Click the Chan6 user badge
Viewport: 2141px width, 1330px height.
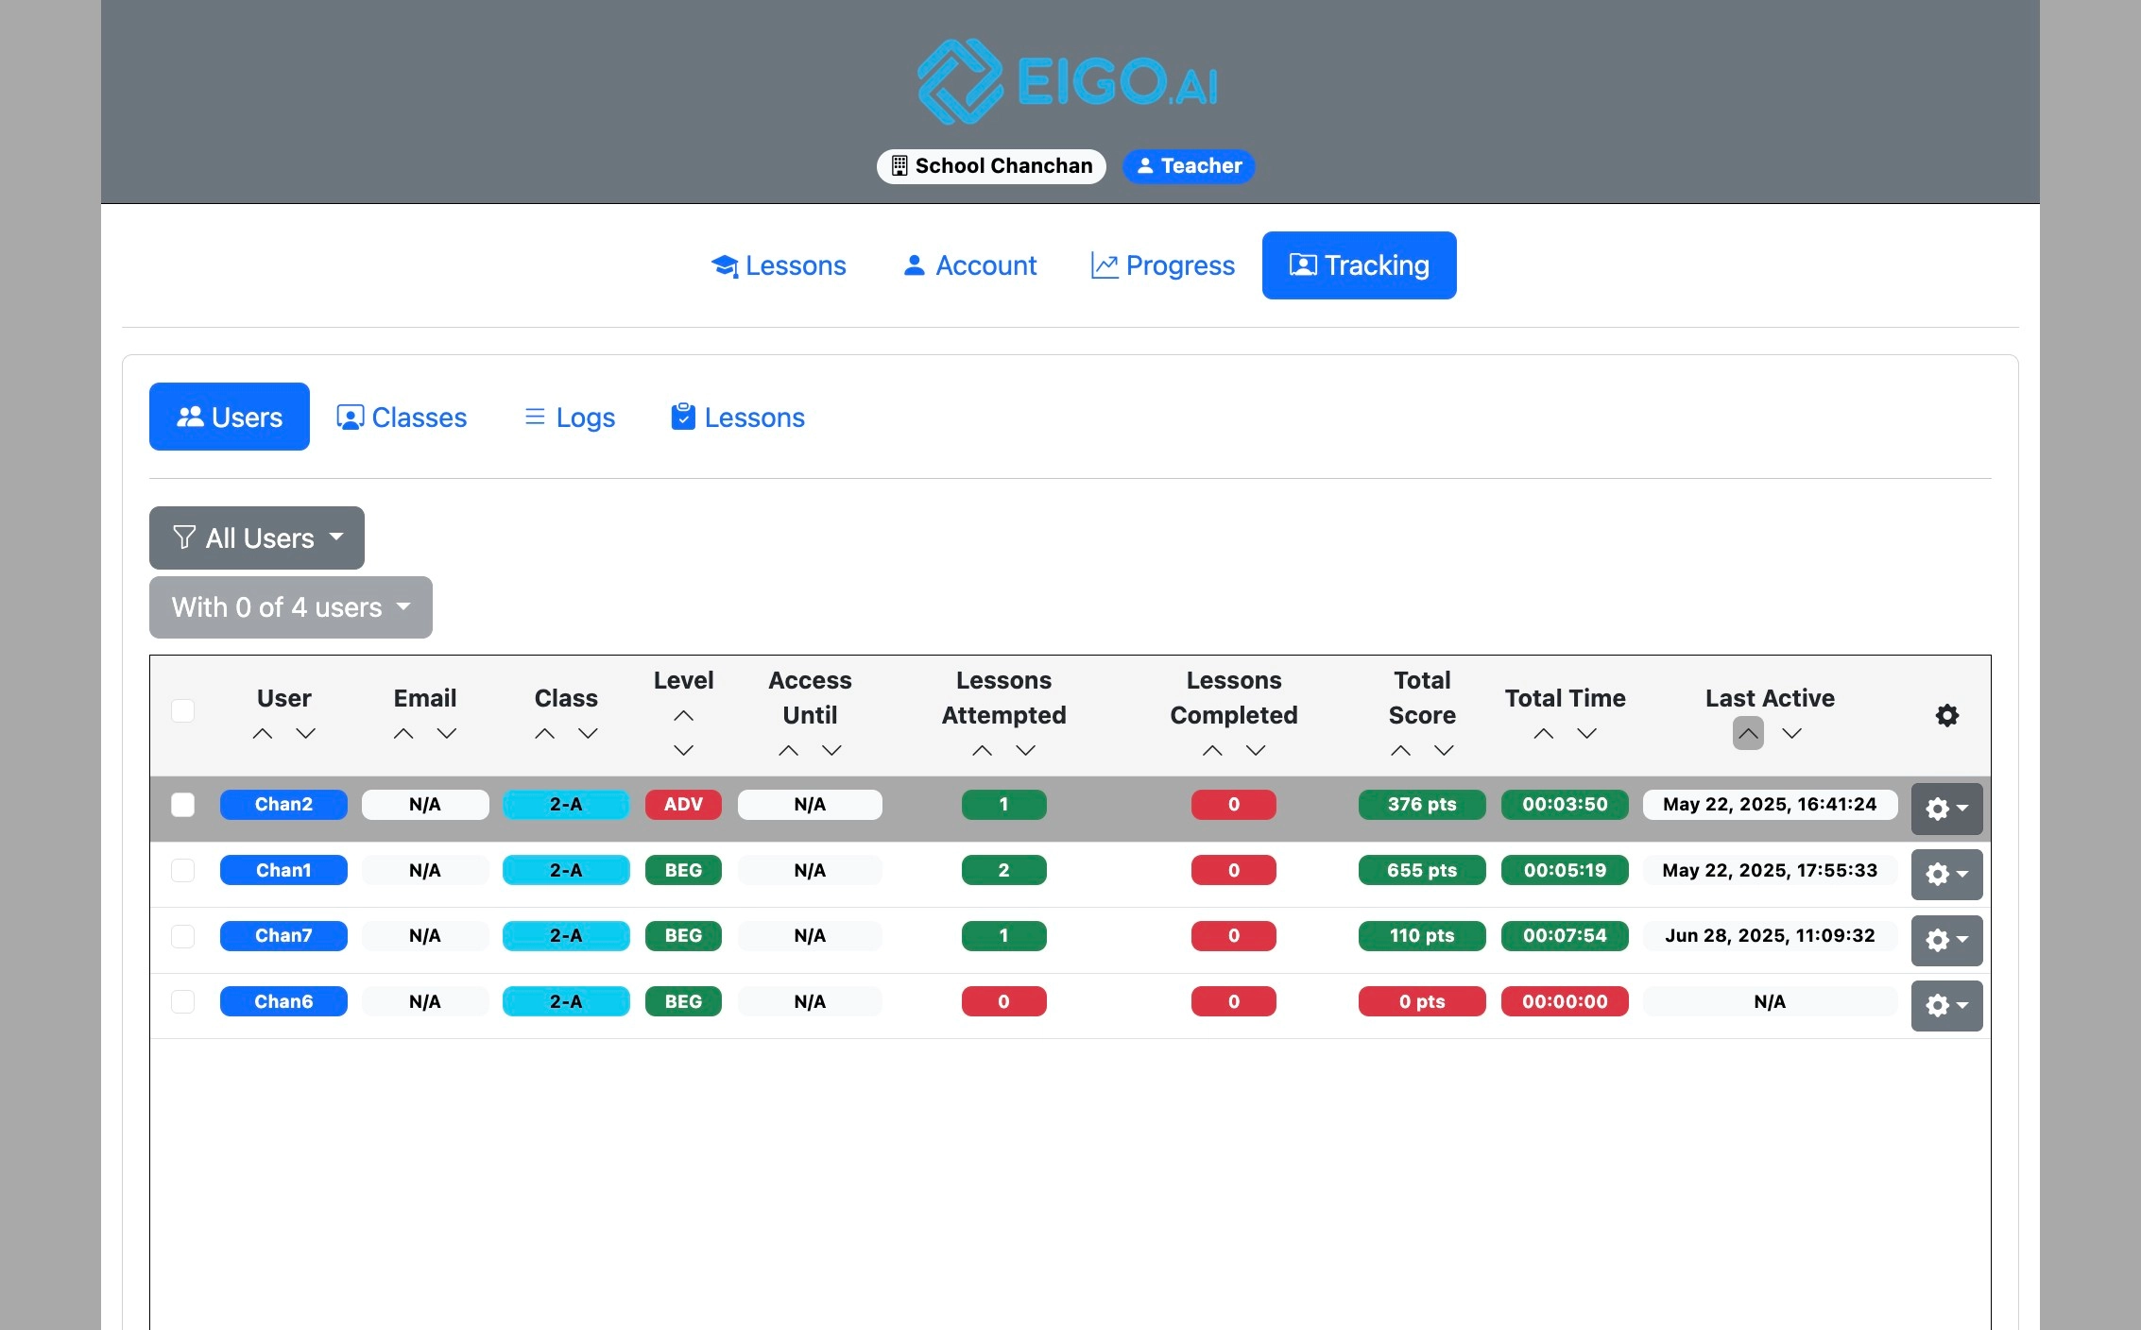click(x=283, y=1002)
